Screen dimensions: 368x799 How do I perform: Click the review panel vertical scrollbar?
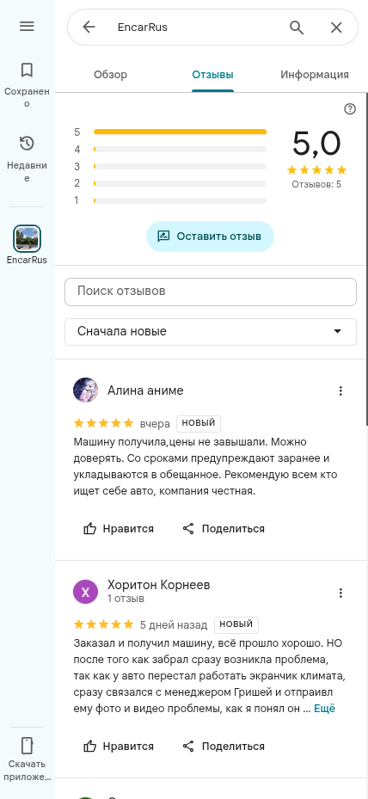pos(366,259)
